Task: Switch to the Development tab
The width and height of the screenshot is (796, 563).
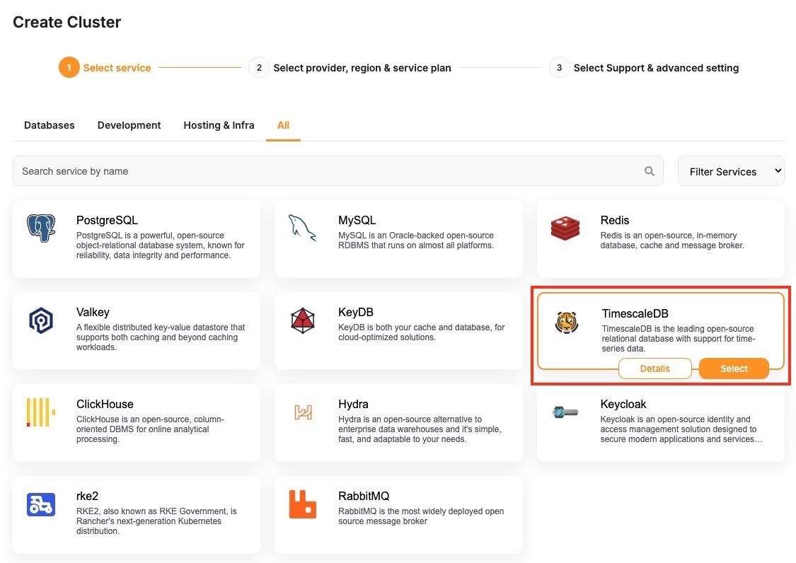Action: (x=129, y=125)
